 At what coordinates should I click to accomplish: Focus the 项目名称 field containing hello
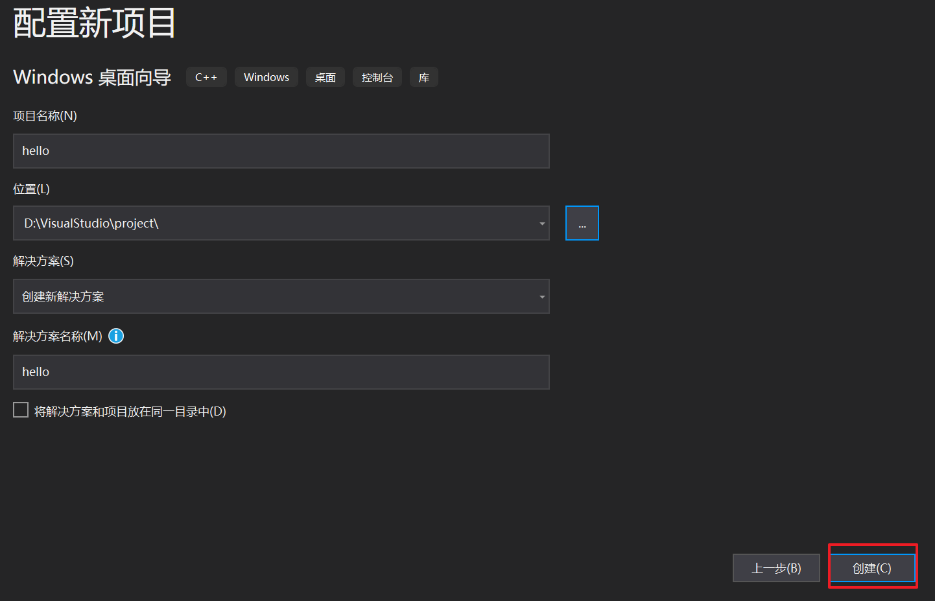(x=281, y=151)
